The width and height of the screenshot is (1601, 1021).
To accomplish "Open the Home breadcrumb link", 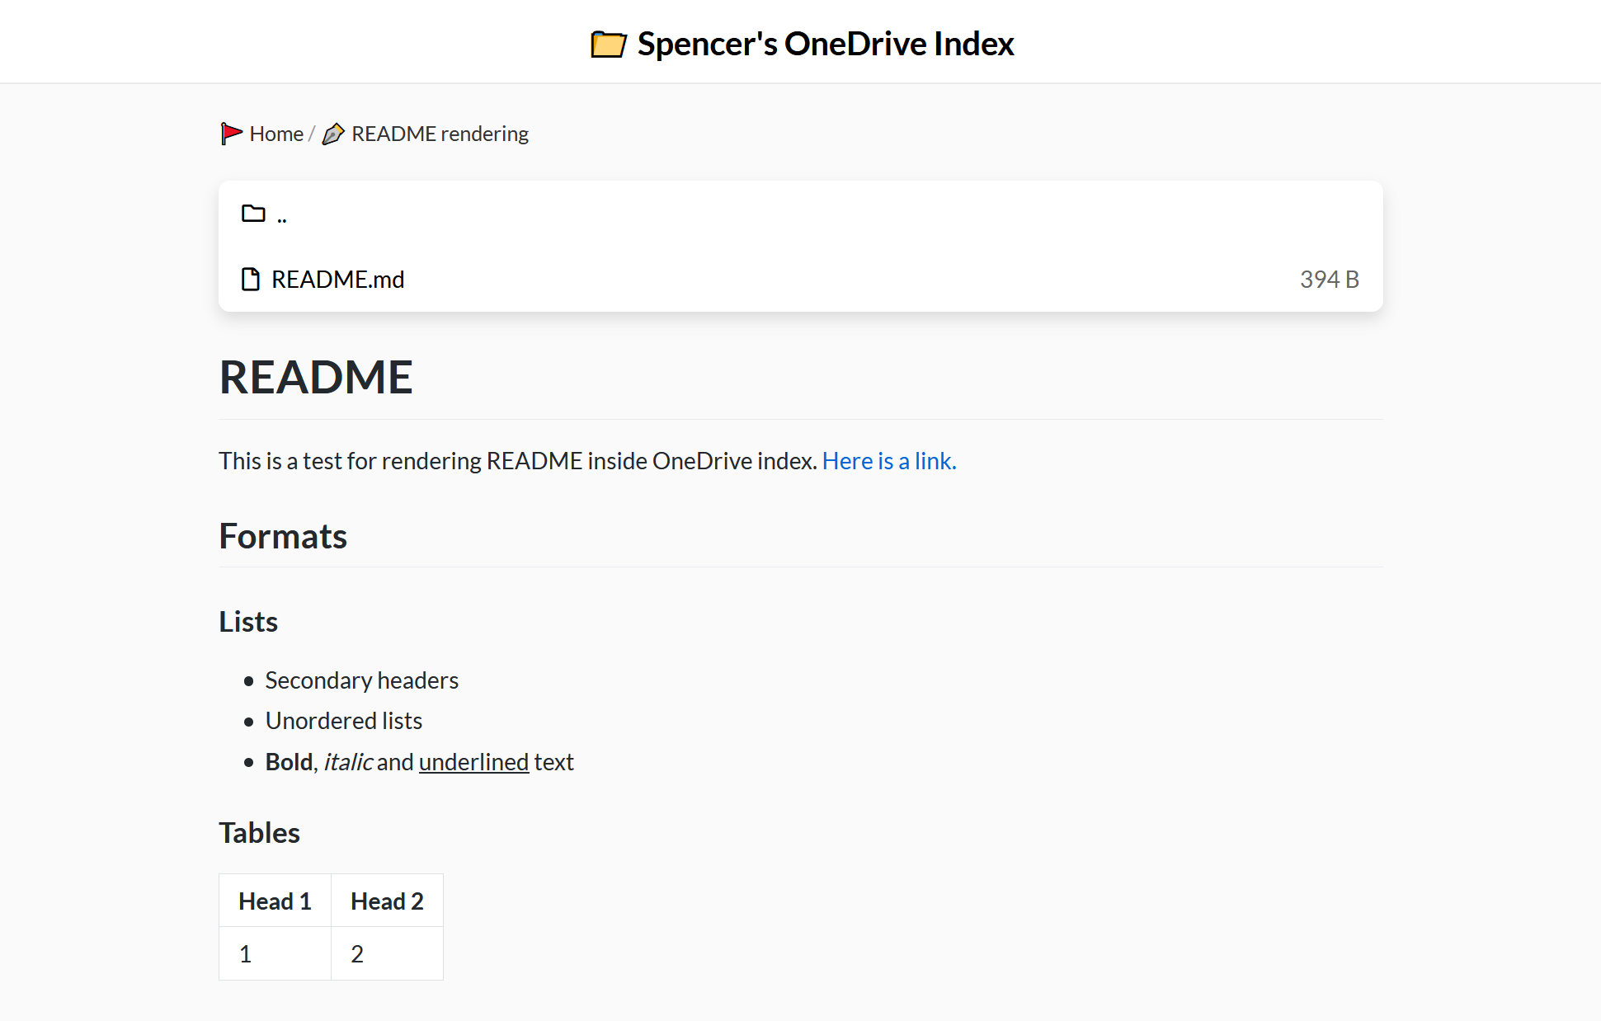I will pyautogui.click(x=275, y=133).
